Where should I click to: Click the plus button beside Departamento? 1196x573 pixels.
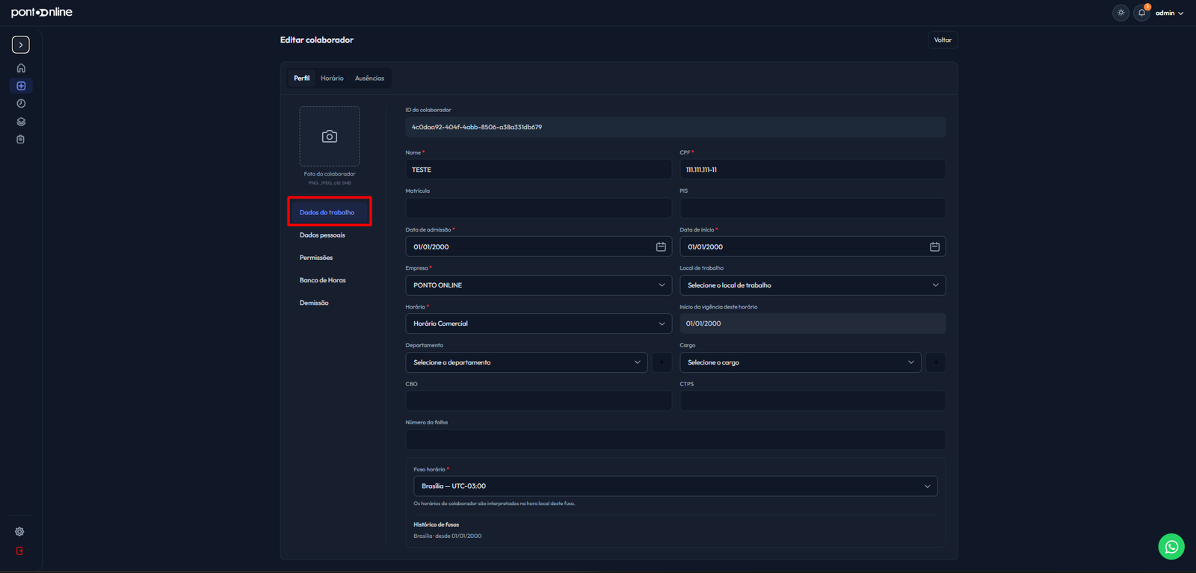tap(662, 362)
